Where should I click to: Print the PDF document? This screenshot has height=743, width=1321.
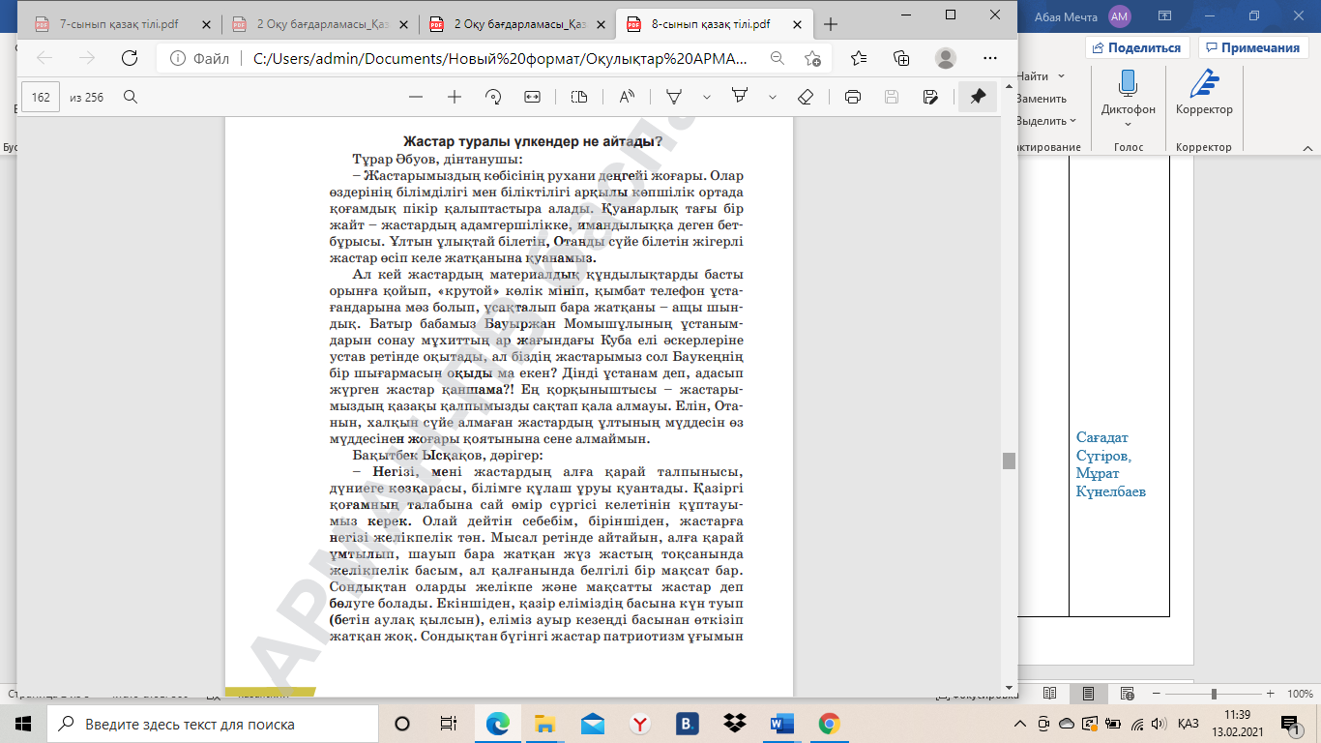pyautogui.click(x=853, y=97)
